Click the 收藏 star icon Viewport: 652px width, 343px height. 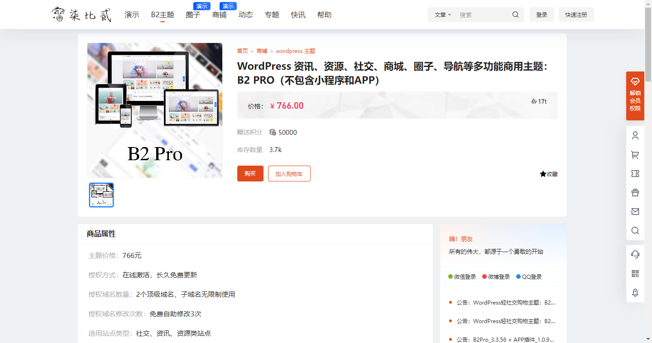coord(543,174)
